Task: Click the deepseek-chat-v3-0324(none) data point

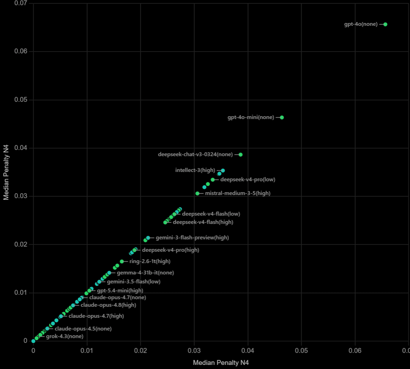Action: [x=241, y=155]
